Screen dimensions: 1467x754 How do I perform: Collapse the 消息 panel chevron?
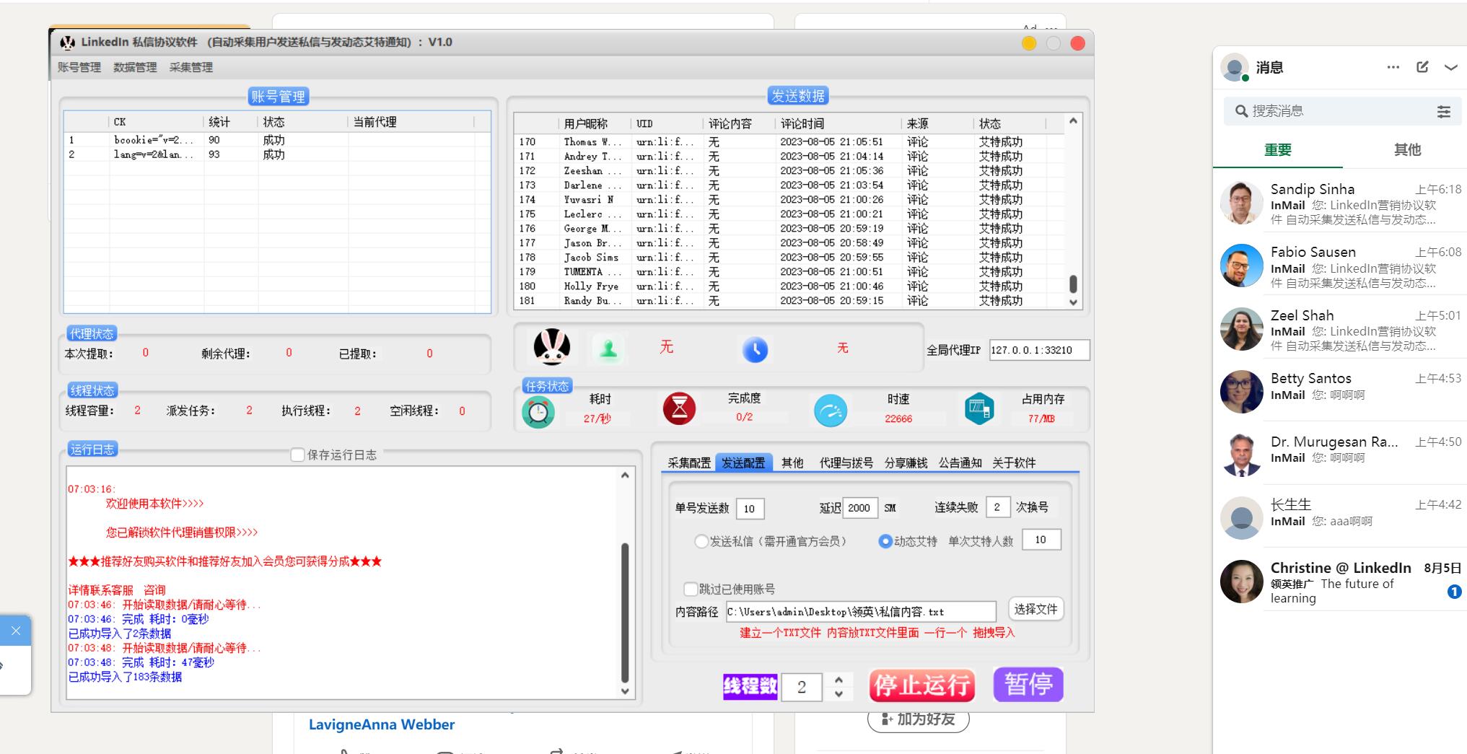pos(1450,67)
